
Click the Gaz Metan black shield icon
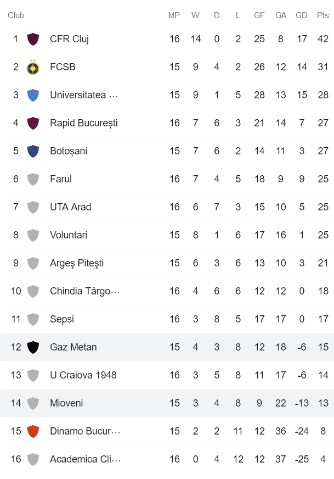pos(33,347)
